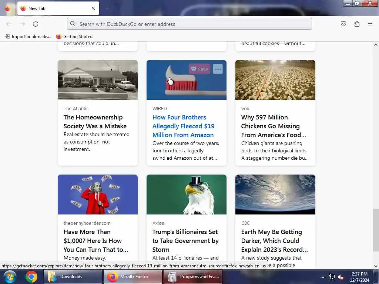Screen dimensions: 379x284
Task: Open How Four Brothers Allegedly Fleeced article
Action: tap(184, 126)
